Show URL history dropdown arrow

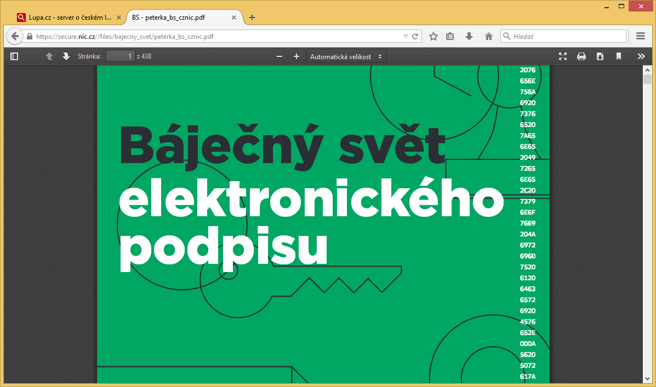click(x=406, y=37)
